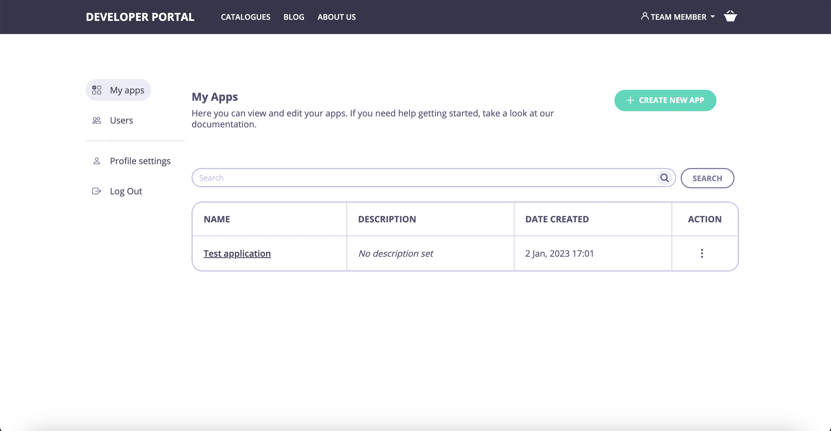Click the Developer Portal logo
Image resolution: width=831 pixels, height=431 pixels.
point(140,17)
